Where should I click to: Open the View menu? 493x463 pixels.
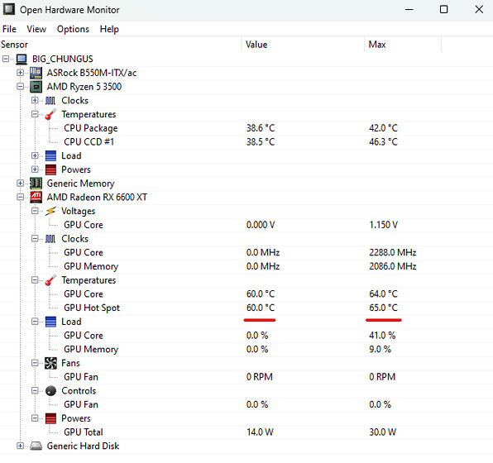pos(36,29)
